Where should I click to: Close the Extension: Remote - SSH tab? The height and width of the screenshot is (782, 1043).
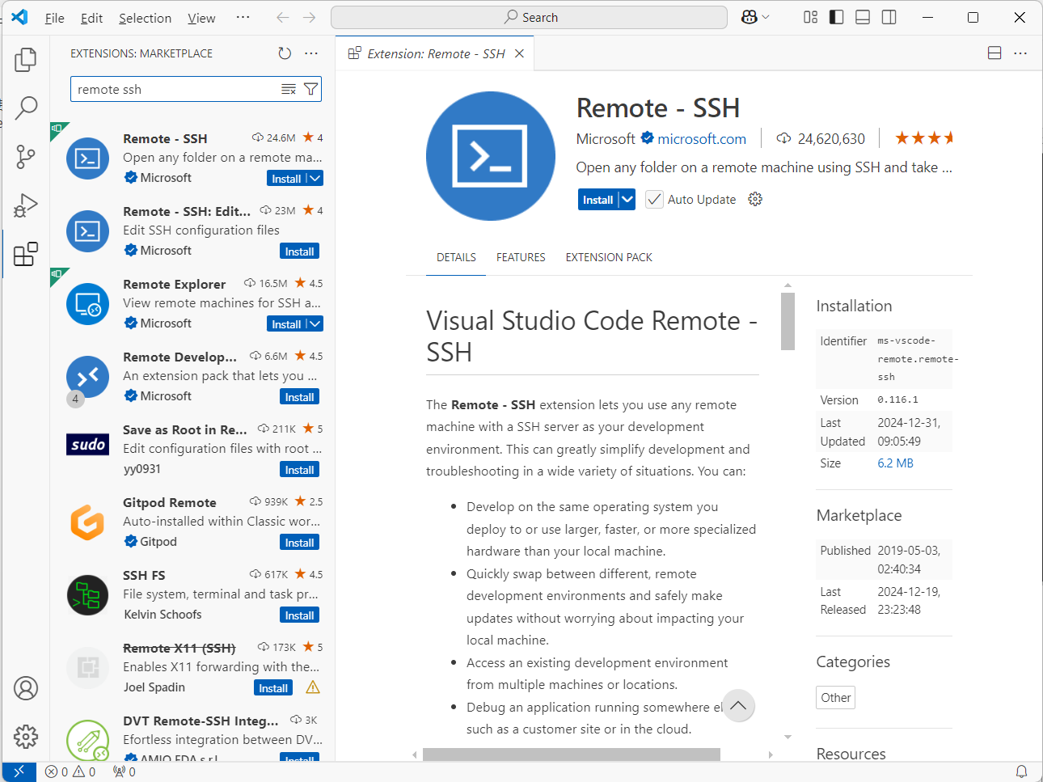519,53
